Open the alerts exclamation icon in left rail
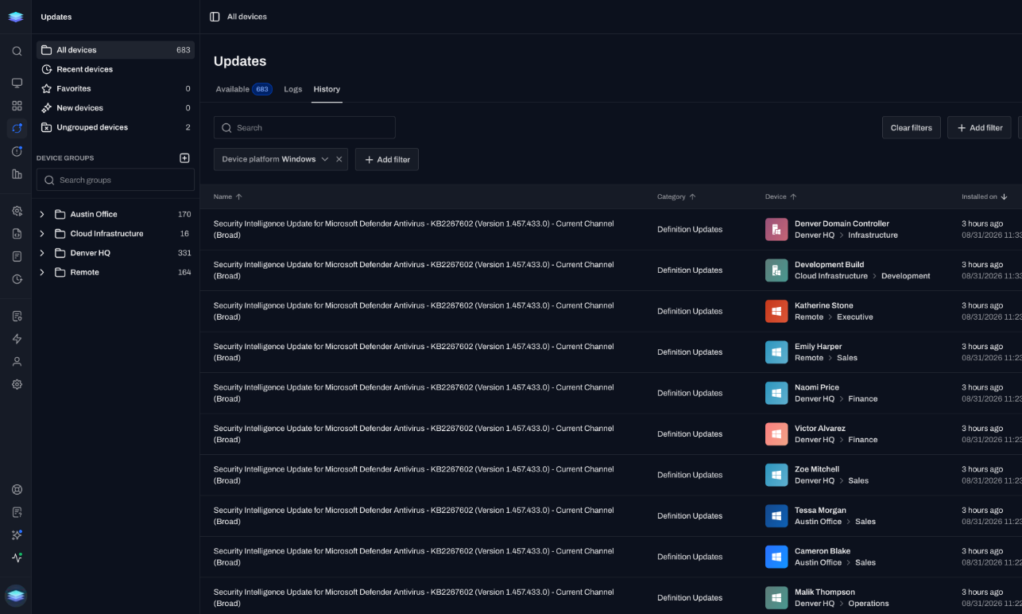This screenshot has width=1022, height=614. click(17, 151)
